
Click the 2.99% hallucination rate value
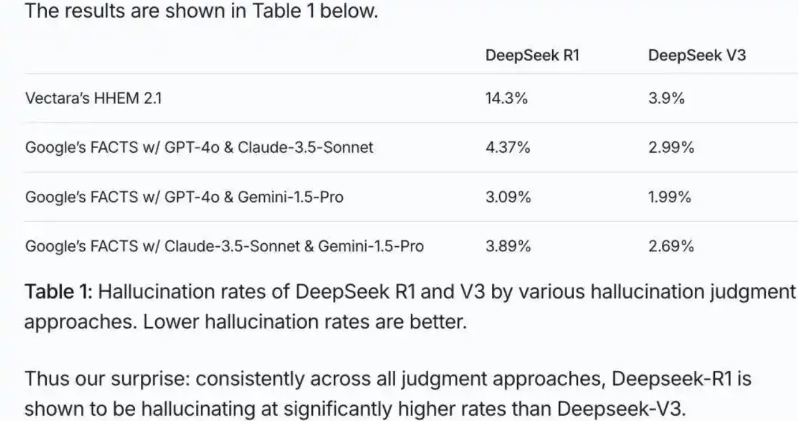[671, 148]
